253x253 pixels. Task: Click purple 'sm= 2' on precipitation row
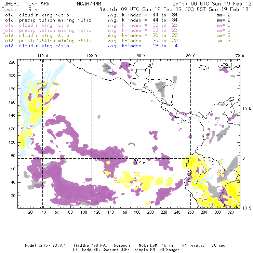(x=223, y=30)
